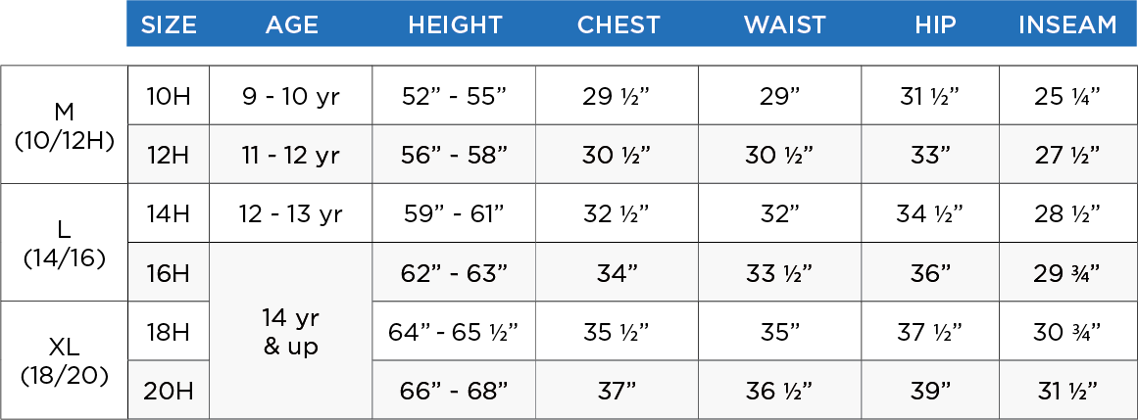Select the L (14/16) size group cell
The image size is (1138, 420).
tap(65, 244)
